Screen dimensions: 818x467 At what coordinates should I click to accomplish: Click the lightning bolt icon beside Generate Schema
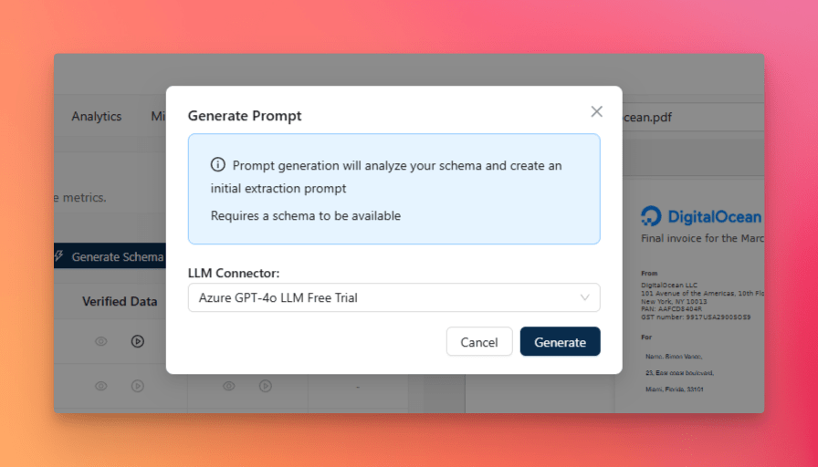coord(59,256)
